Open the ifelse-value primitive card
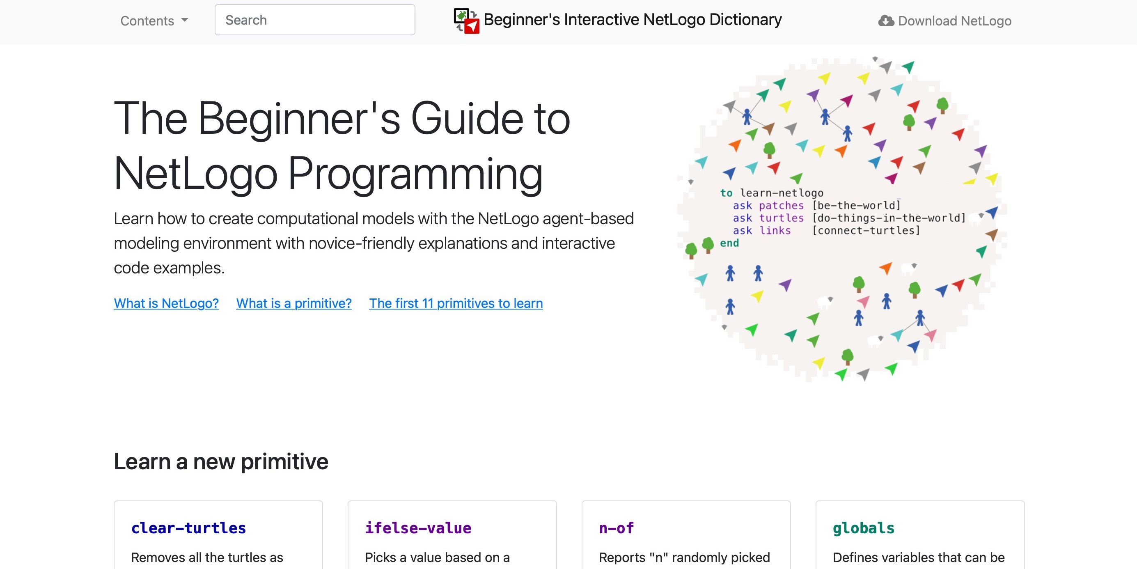This screenshot has height=569, width=1137. [417, 528]
